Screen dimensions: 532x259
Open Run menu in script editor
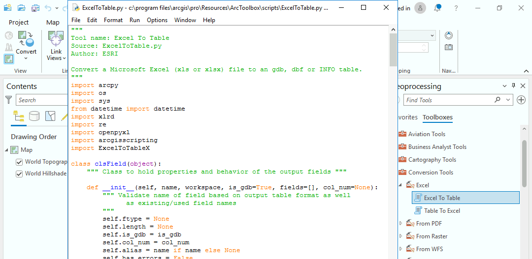134,20
